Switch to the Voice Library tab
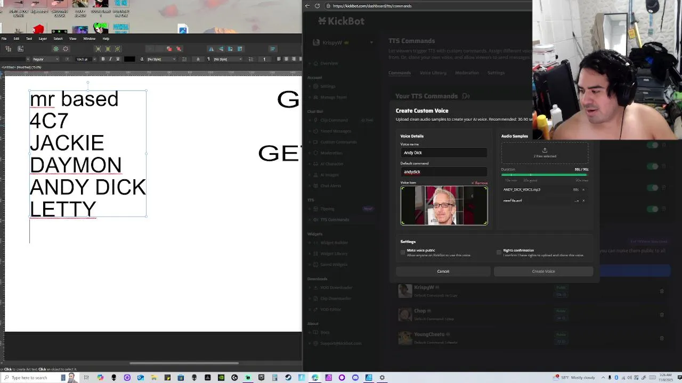 click(433, 73)
